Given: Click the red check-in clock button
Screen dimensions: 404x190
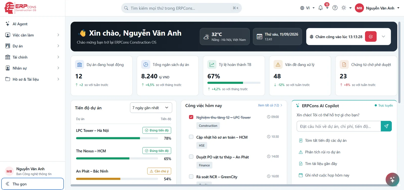Looking at the screenshot, I should (371, 37).
